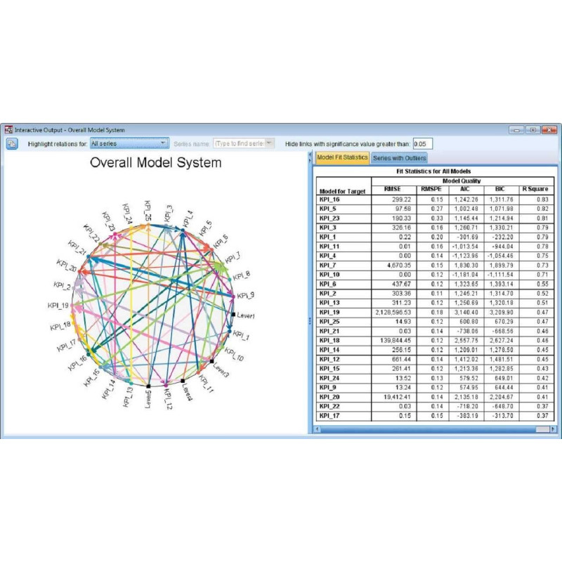Click the application icon in the title bar
562x562 pixels.
pyautogui.click(x=9, y=130)
